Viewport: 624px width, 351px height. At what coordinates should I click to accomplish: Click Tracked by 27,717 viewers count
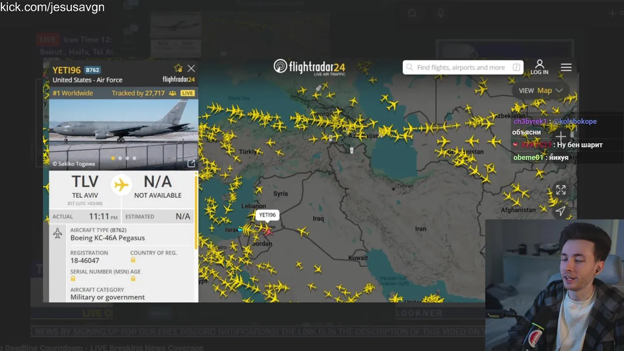[x=138, y=93]
